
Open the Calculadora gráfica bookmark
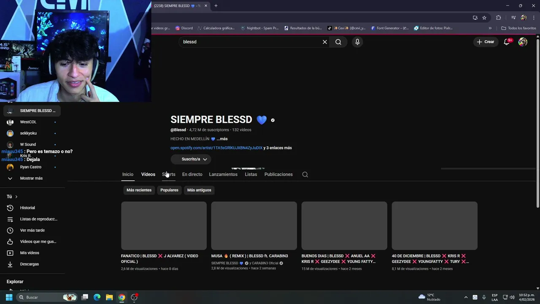click(216, 28)
